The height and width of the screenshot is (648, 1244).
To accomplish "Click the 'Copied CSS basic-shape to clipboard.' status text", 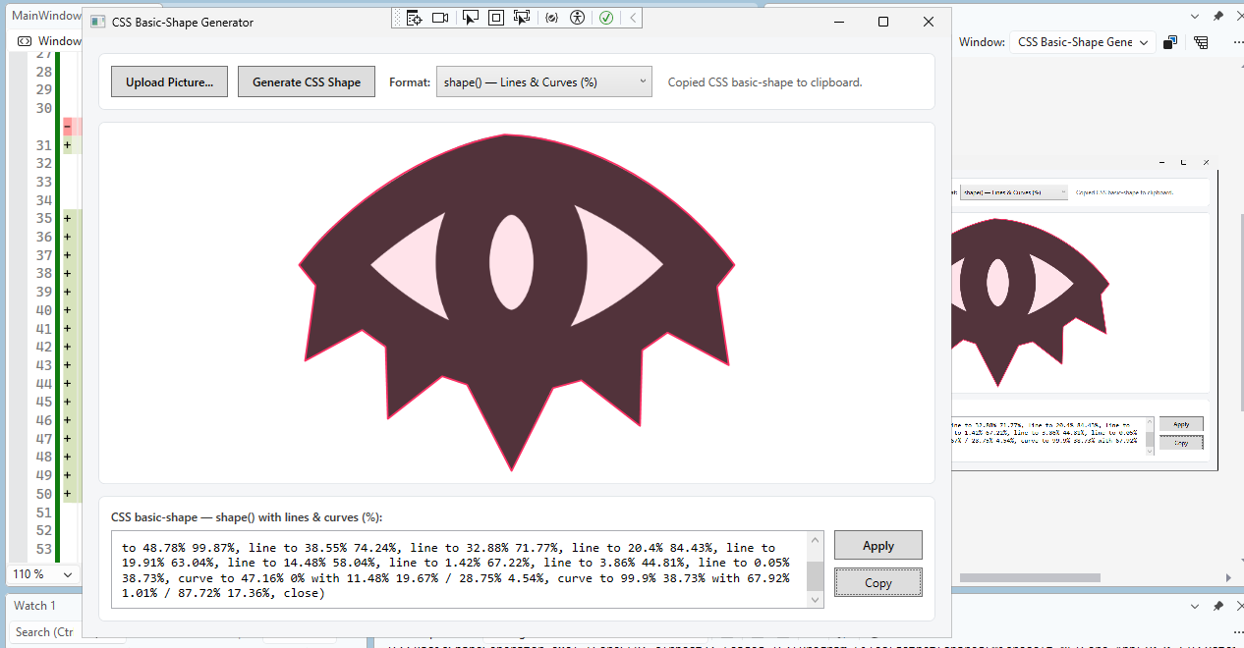I will pyautogui.click(x=764, y=82).
